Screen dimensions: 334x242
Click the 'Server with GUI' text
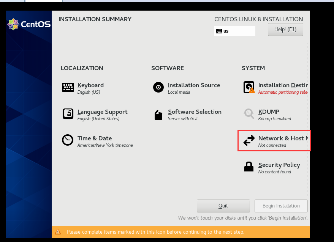[x=182, y=119]
